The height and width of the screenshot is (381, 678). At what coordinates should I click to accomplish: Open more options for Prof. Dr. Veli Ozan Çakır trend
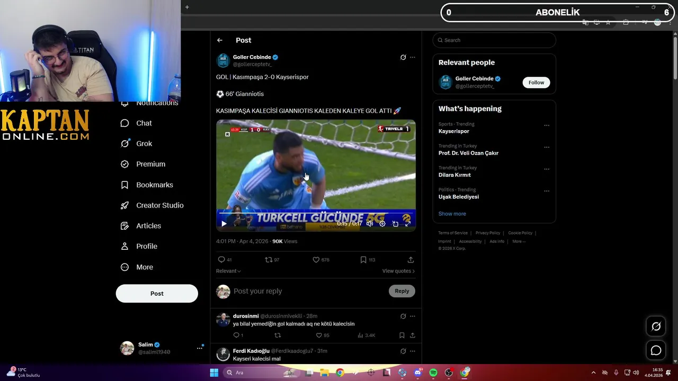tap(547, 147)
